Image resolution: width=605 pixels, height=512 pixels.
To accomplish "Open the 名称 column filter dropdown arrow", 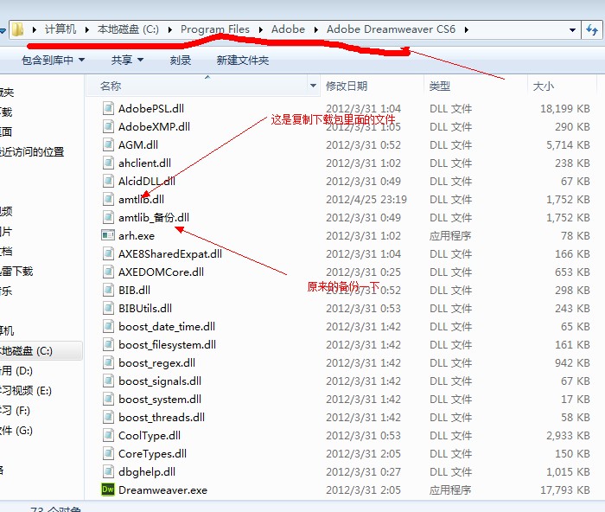I will pyautogui.click(x=313, y=86).
